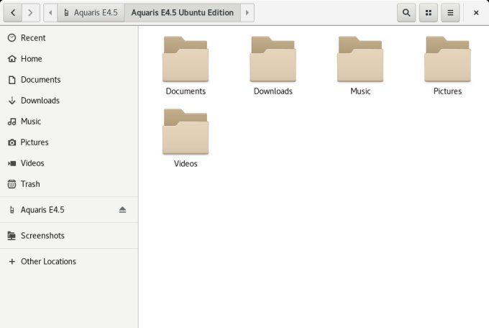Click the network folder icon beside Screenshots
This screenshot has width=489, height=328.
tap(12, 236)
